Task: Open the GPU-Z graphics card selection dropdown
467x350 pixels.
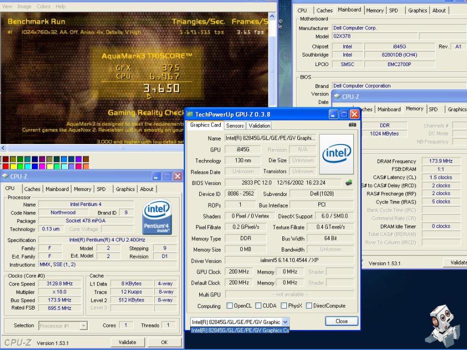Action: [x=285, y=321]
